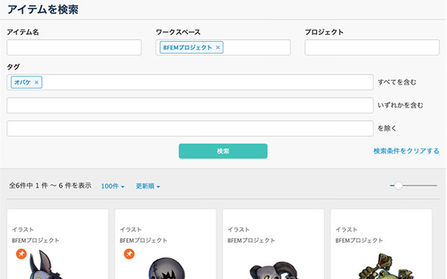This screenshot has height=279, width=447.
Task: Click the thumbnail size slider handle
Action: click(398, 186)
